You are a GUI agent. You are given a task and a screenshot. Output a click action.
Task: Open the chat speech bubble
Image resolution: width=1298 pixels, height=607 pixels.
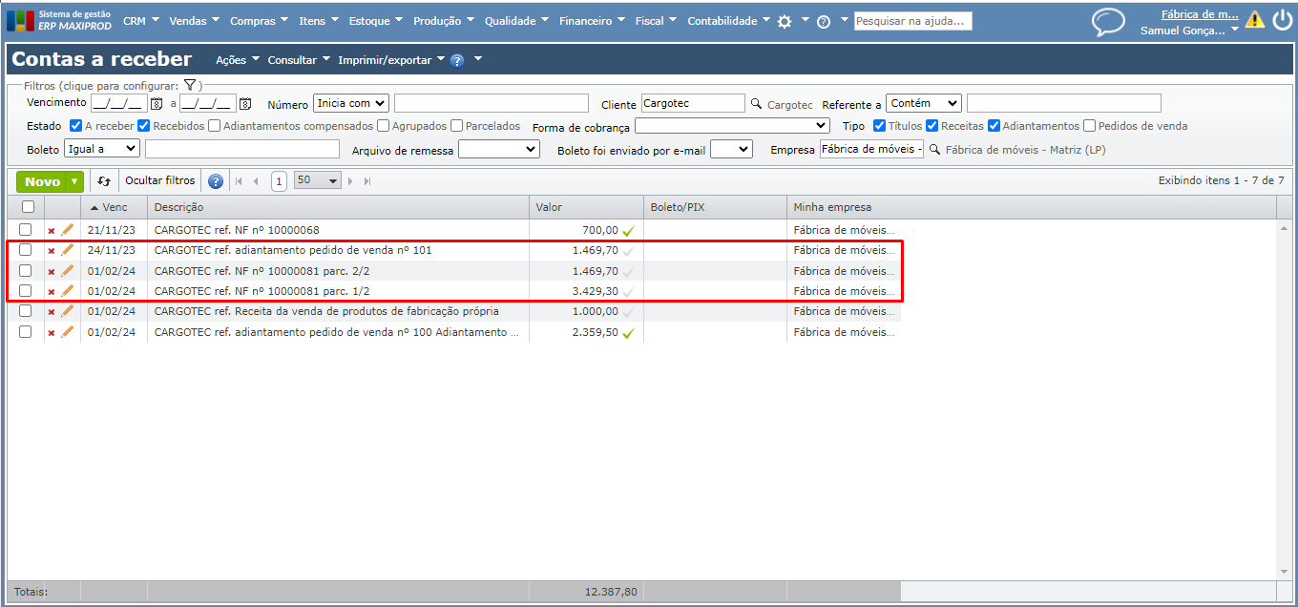[x=1108, y=21]
